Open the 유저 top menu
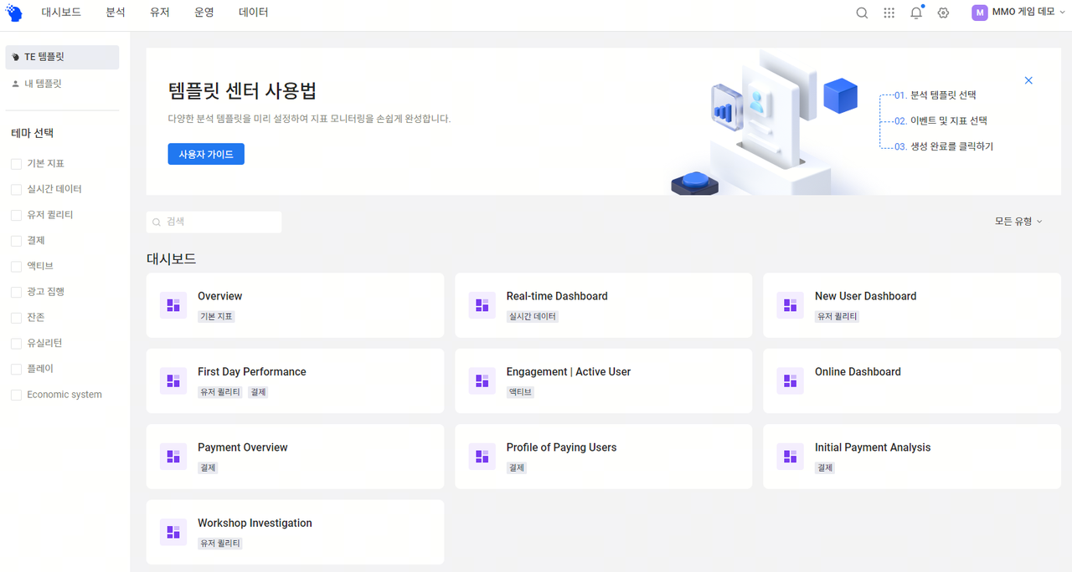Screen dimensions: 1072x572 coord(160,13)
